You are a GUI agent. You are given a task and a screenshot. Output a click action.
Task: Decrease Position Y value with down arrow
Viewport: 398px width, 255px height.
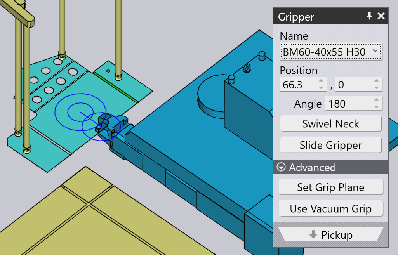coord(377,88)
